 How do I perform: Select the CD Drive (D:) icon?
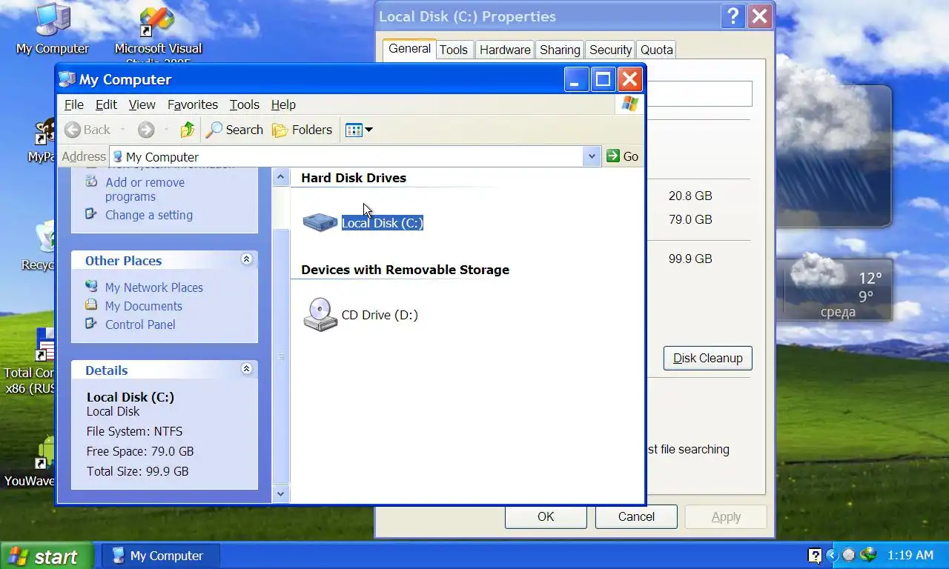(320, 314)
